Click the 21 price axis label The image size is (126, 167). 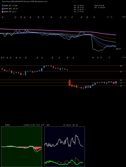tap(121, 72)
